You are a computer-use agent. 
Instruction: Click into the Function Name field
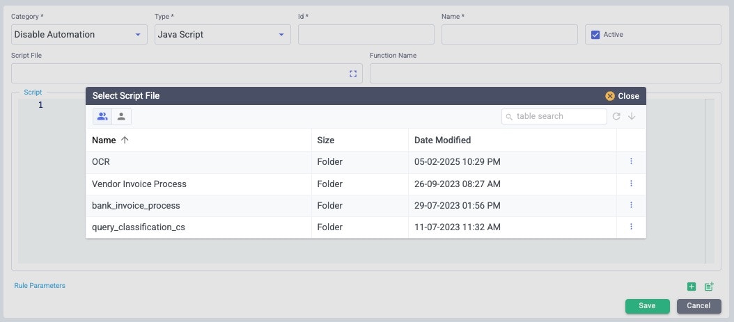point(545,74)
